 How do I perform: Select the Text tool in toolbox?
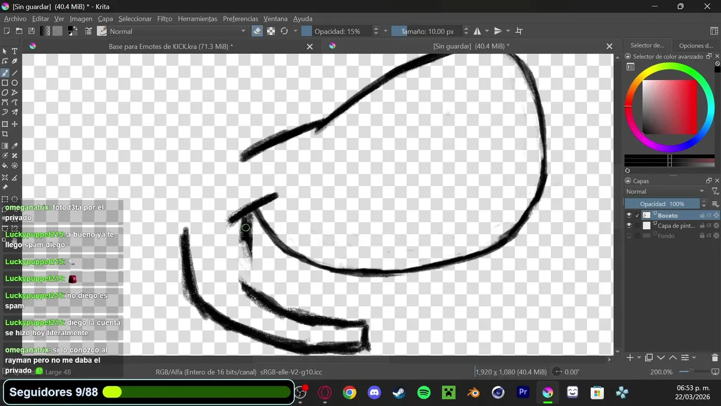click(x=15, y=51)
